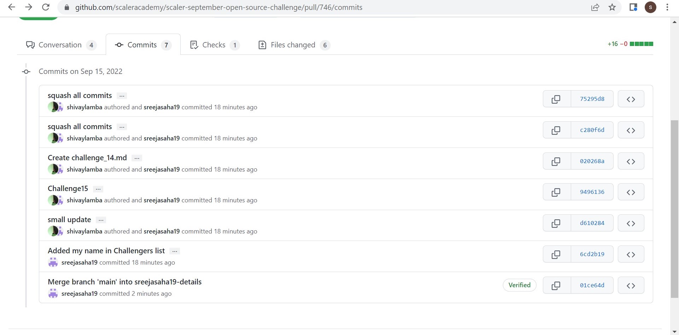Click sreejasaha19 avatar on the merge commit
The width and height of the screenshot is (679, 335).
coord(53,293)
